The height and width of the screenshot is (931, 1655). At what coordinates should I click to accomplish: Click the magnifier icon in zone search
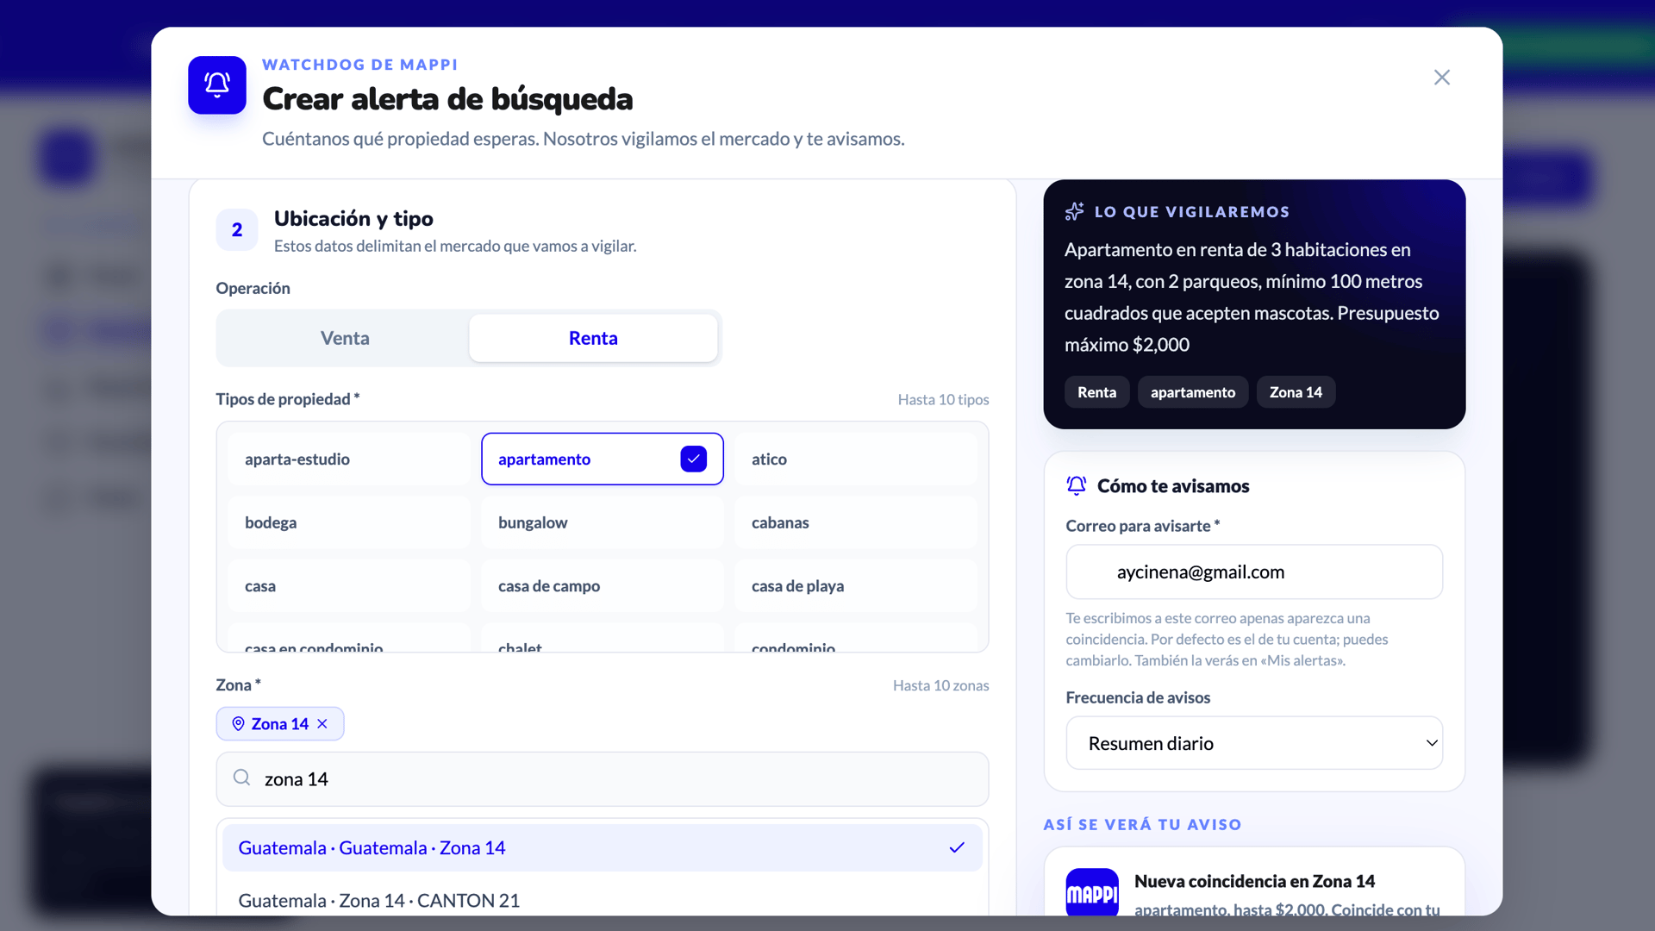point(241,778)
